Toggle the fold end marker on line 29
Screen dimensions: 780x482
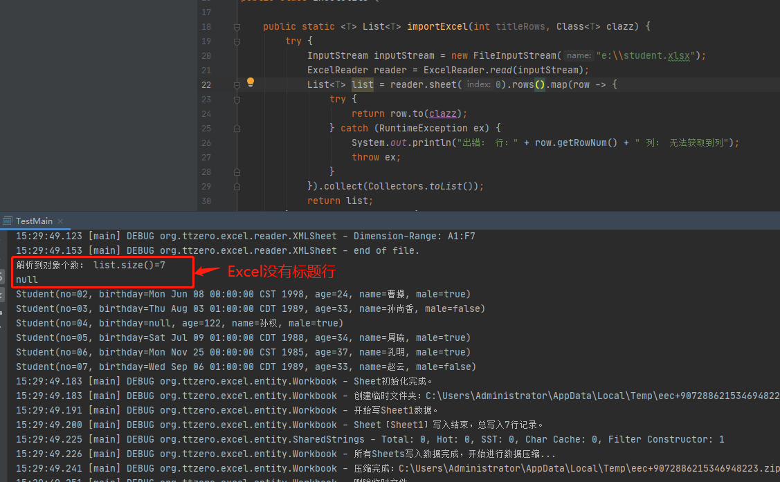237,187
